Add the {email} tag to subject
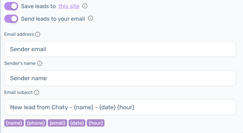243x133 pixels. 57,123
